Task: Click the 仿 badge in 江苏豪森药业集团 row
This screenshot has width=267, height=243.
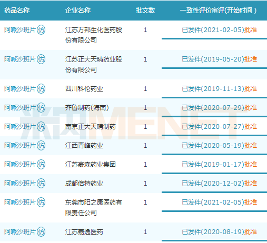Action: point(41,165)
